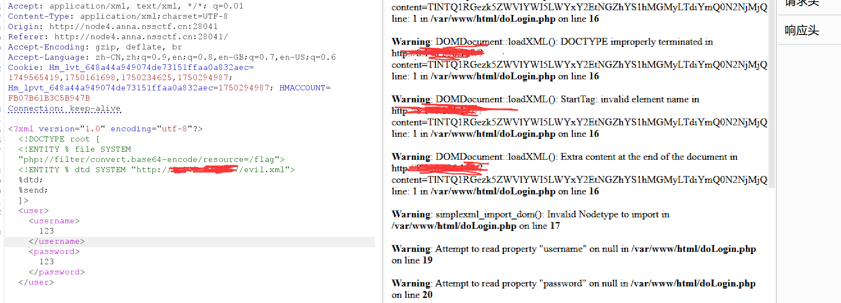
Task: Click the opening <password> tag
Action: [x=54, y=251]
